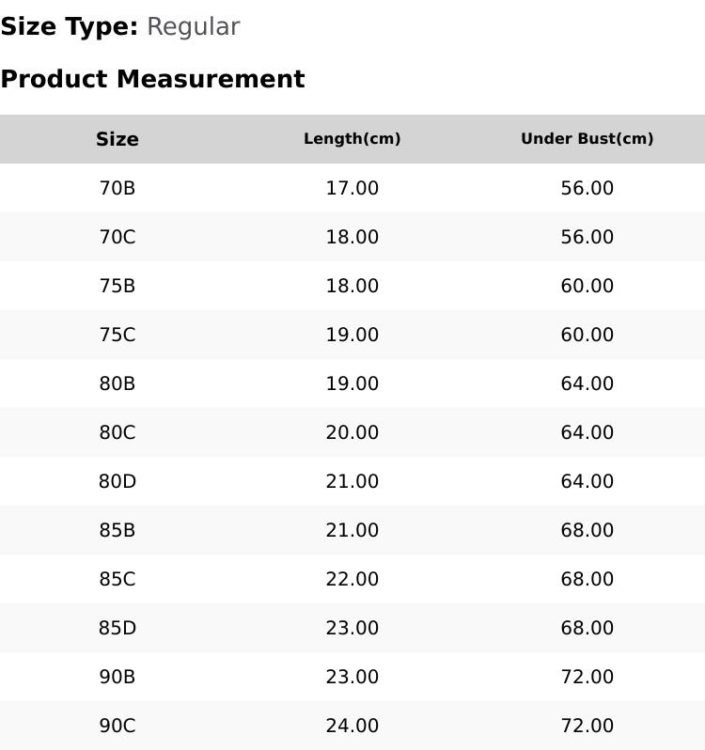Image resolution: width=705 pixels, height=750 pixels.
Task: Select the 70C size cell
Action: point(117,237)
